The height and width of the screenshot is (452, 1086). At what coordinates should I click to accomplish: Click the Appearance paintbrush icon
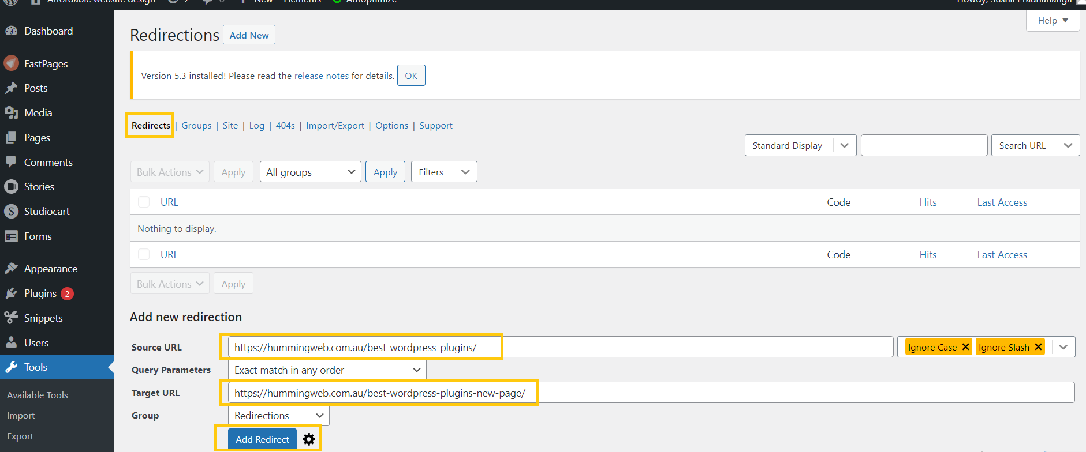(11, 269)
